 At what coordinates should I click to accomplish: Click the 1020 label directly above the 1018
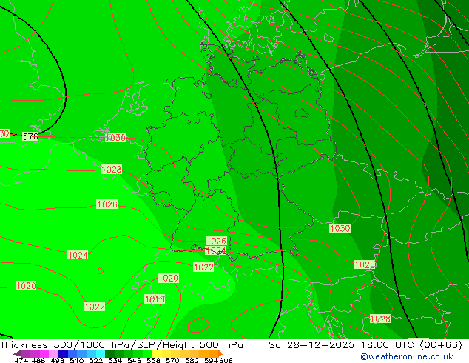point(169,279)
